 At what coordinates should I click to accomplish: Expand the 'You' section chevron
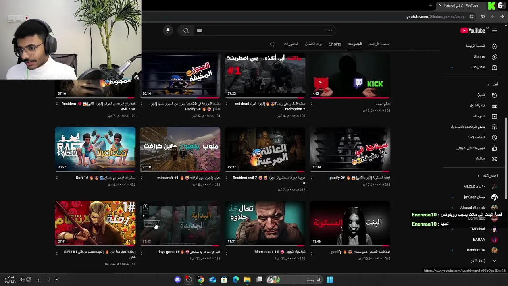click(x=489, y=85)
